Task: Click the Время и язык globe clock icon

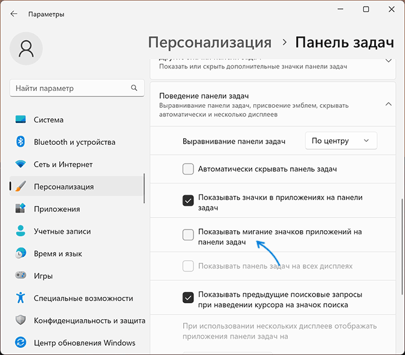Action: coord(21,253)
